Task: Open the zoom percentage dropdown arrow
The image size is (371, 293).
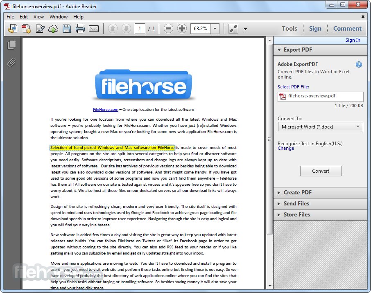Action: tap(215, 29)
